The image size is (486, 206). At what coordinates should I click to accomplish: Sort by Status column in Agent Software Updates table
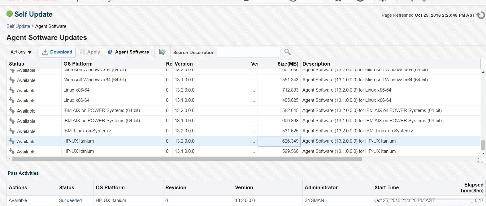point(34,64)
